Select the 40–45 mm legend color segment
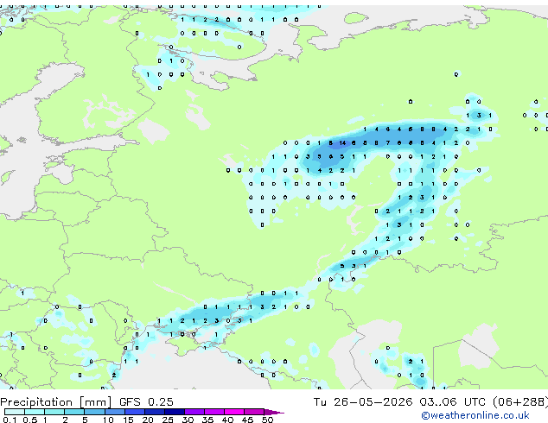The image size is (548, 423). [234, 412]
